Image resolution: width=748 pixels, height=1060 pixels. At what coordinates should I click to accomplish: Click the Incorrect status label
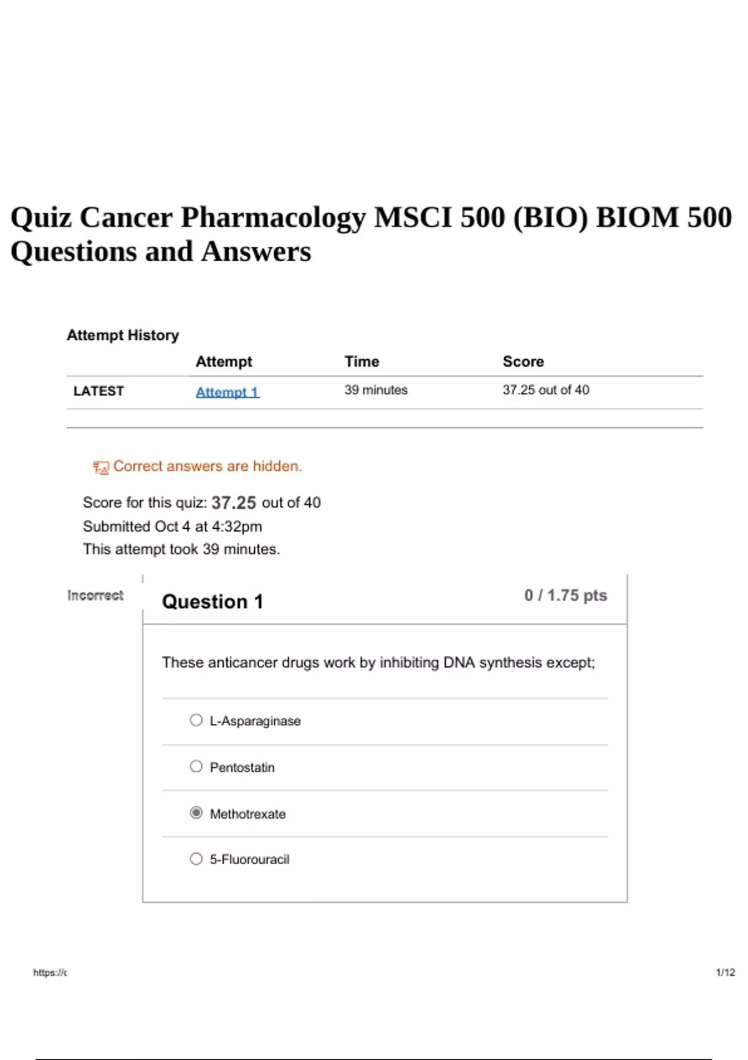pos(95,595)
